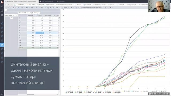Click the chart grid icon in chart toolbar
This screenshot has width=171, height=96.
(x=71, y=8)
